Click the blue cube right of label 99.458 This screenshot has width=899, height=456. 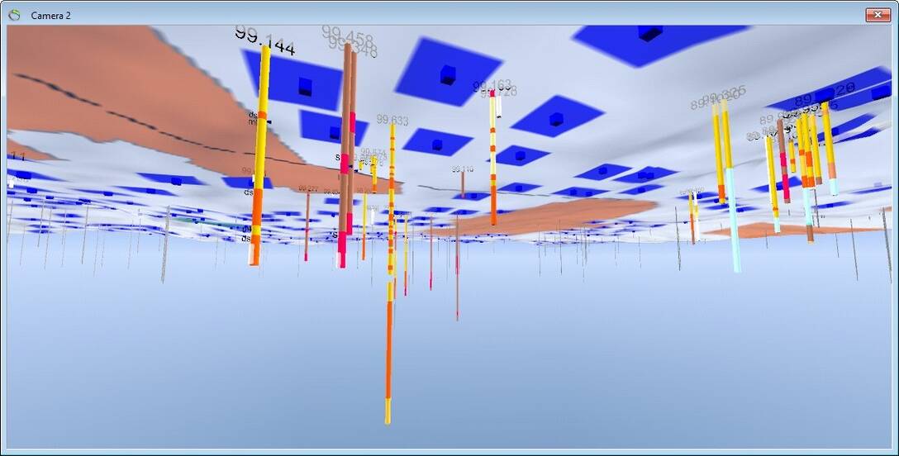click(x=447, y=74)
